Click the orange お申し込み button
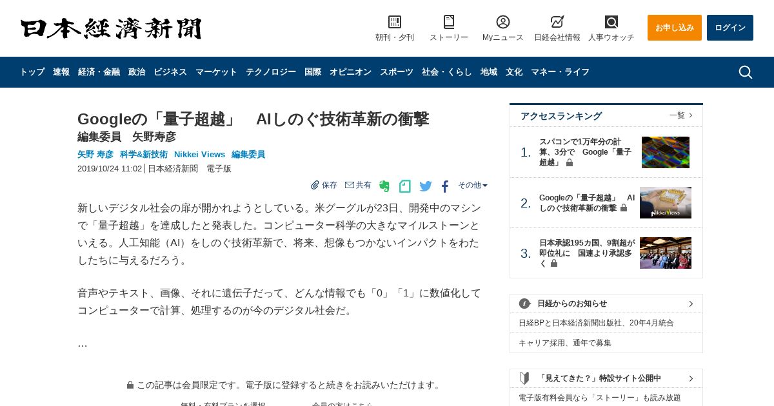The width and height of the screenshot is (774, 406). click(675, 28)
